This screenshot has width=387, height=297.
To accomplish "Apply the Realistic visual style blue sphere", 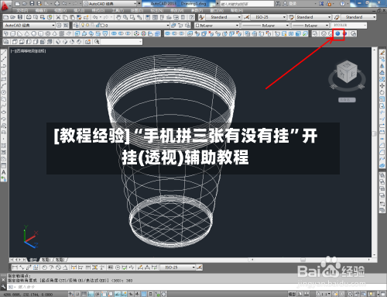I will point(337,33).
